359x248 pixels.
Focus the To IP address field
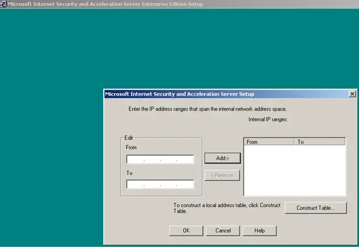[160, 184]
